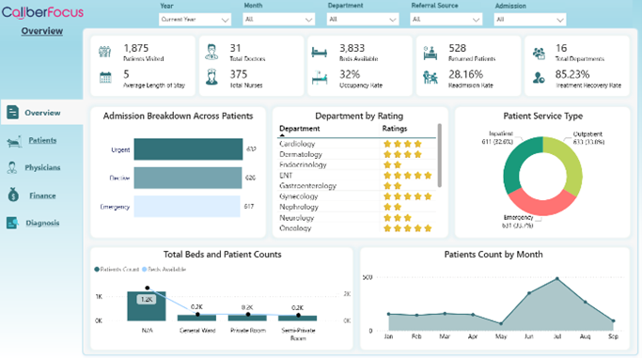This screenshot has height=358, width=642.
Task: Click the Gynecology row
Action: 356,196
